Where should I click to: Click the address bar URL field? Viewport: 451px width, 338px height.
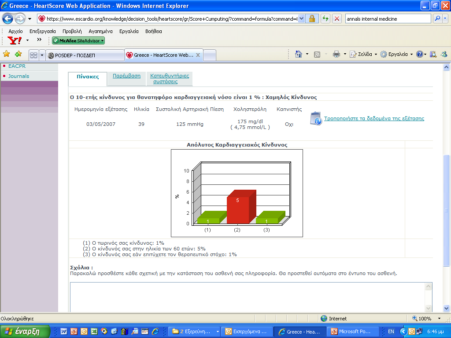tap(171, 18)
